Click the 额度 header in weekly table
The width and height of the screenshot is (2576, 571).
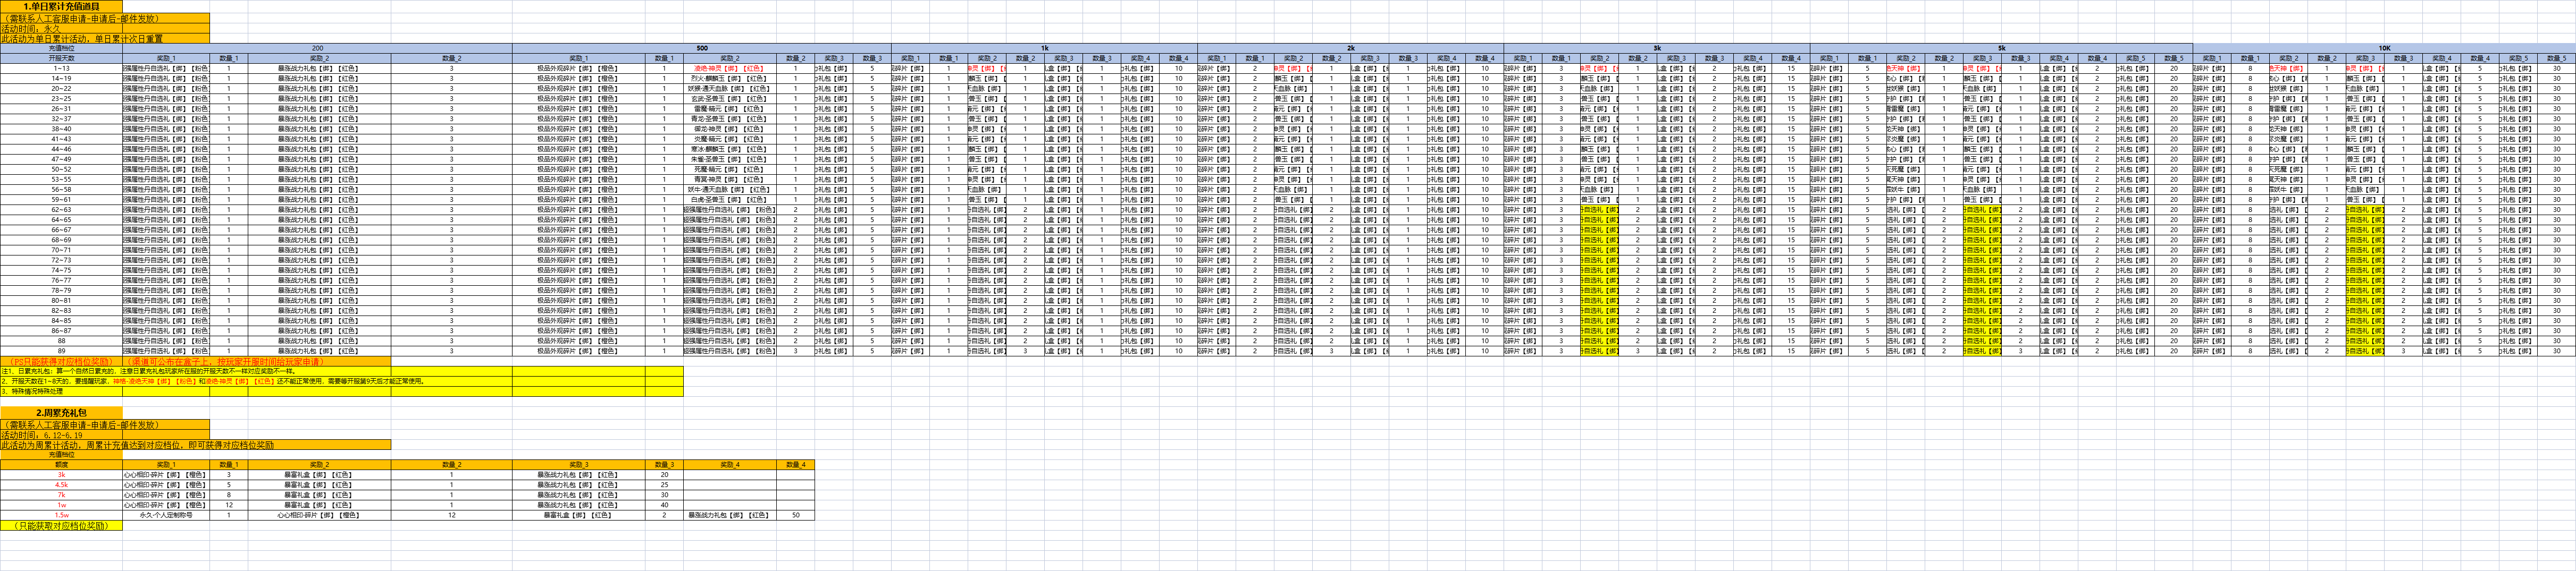[61, 464]
